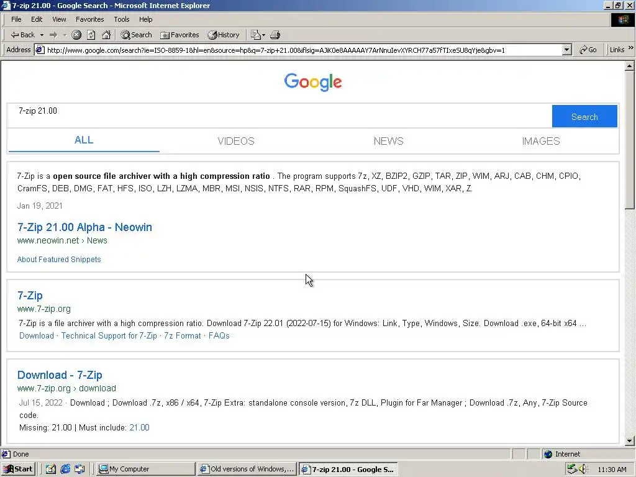The image size is (636, 477).
Task: Click into the address URL field
Action: pos(302,50)
